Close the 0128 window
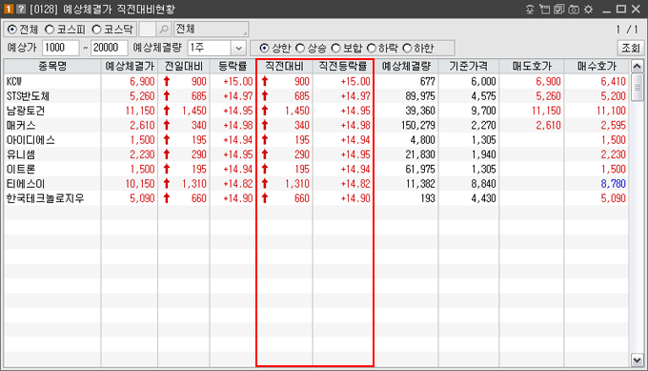Viewport: 648px width, 371px height. [x=636, y=10]
